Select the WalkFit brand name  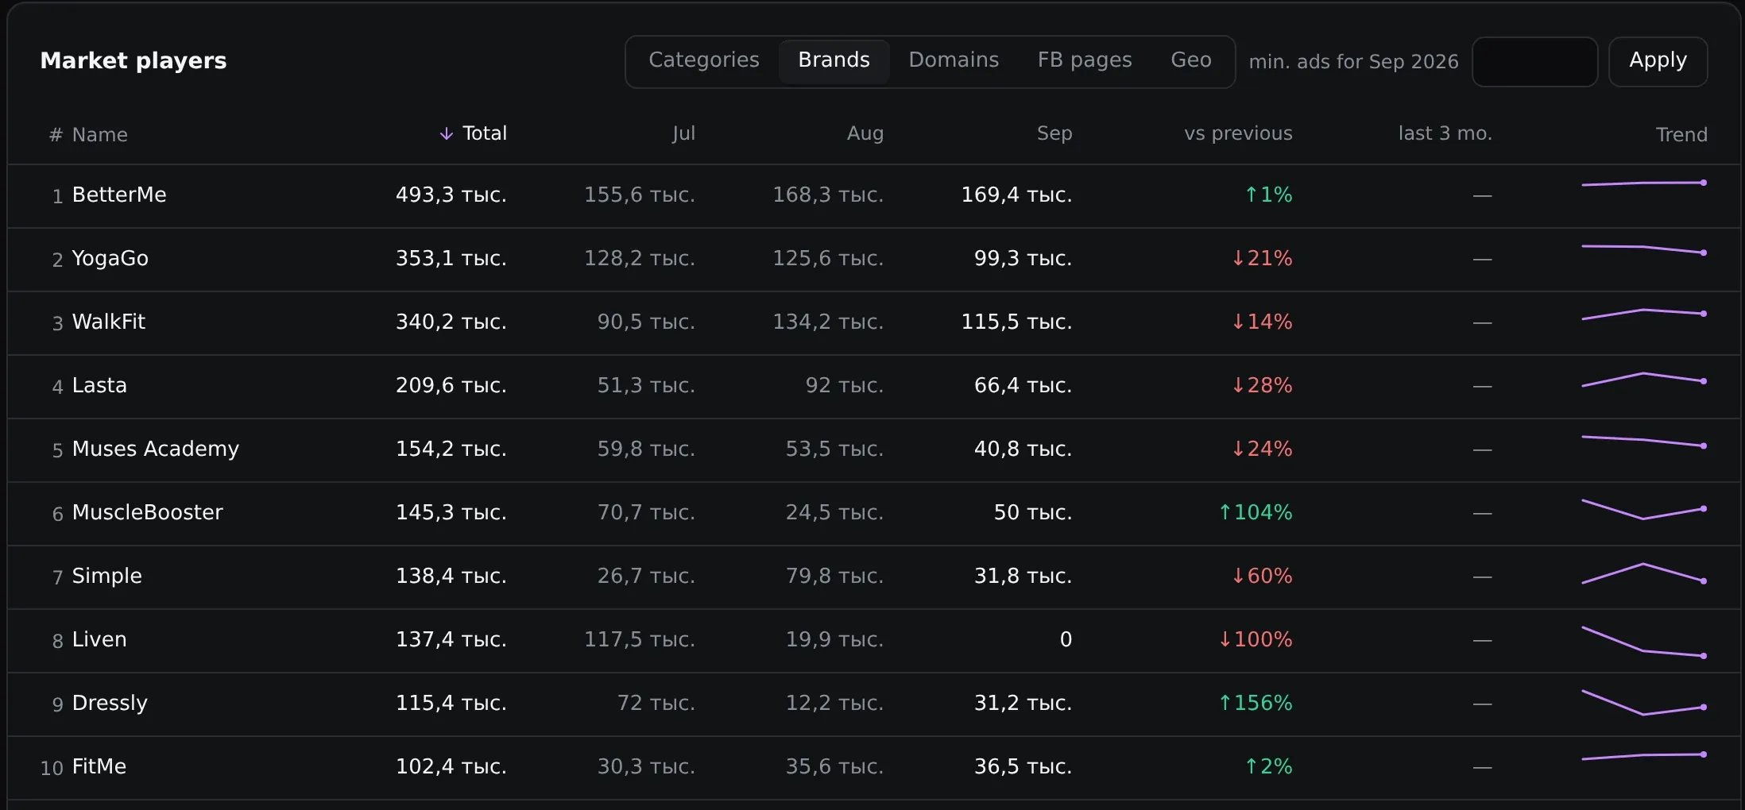click(x=109, y=322)
